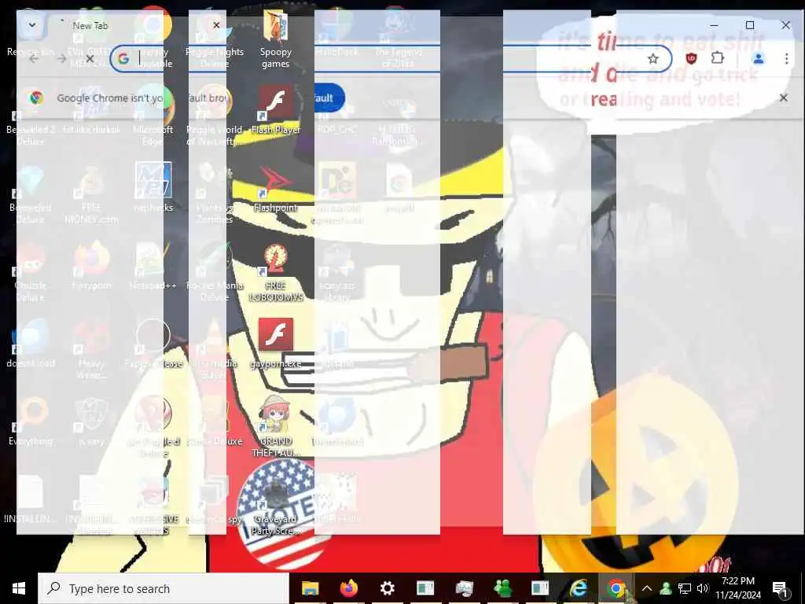Stop loading the page
805x604 pixels.
[90, 59]
